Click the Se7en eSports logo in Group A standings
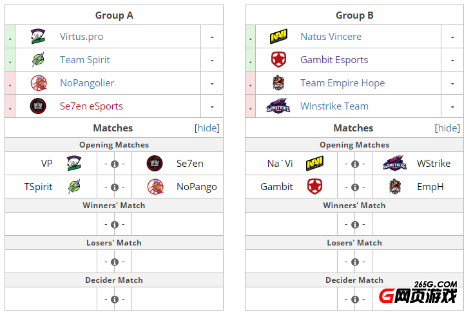This screenshot has width=473, height=317. [38, 106]
